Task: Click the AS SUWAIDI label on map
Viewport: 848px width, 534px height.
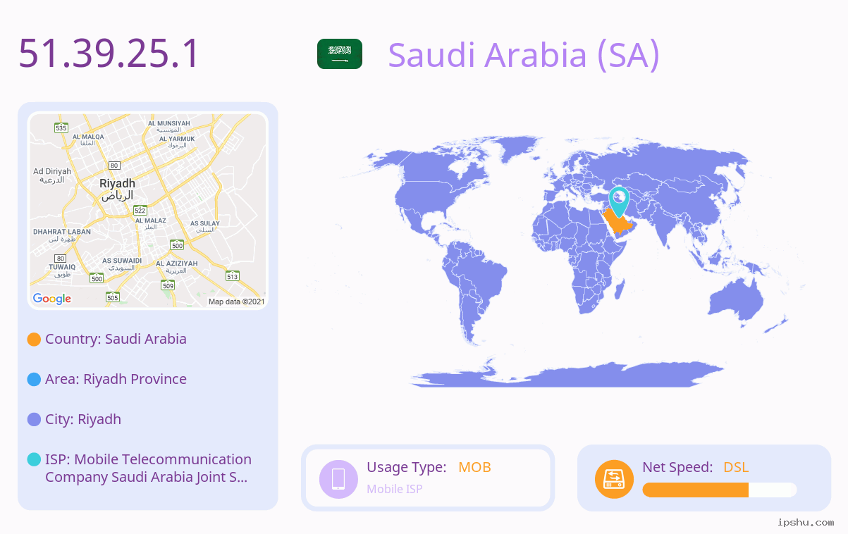Action: pyautogui.click(x=122, y=264)
